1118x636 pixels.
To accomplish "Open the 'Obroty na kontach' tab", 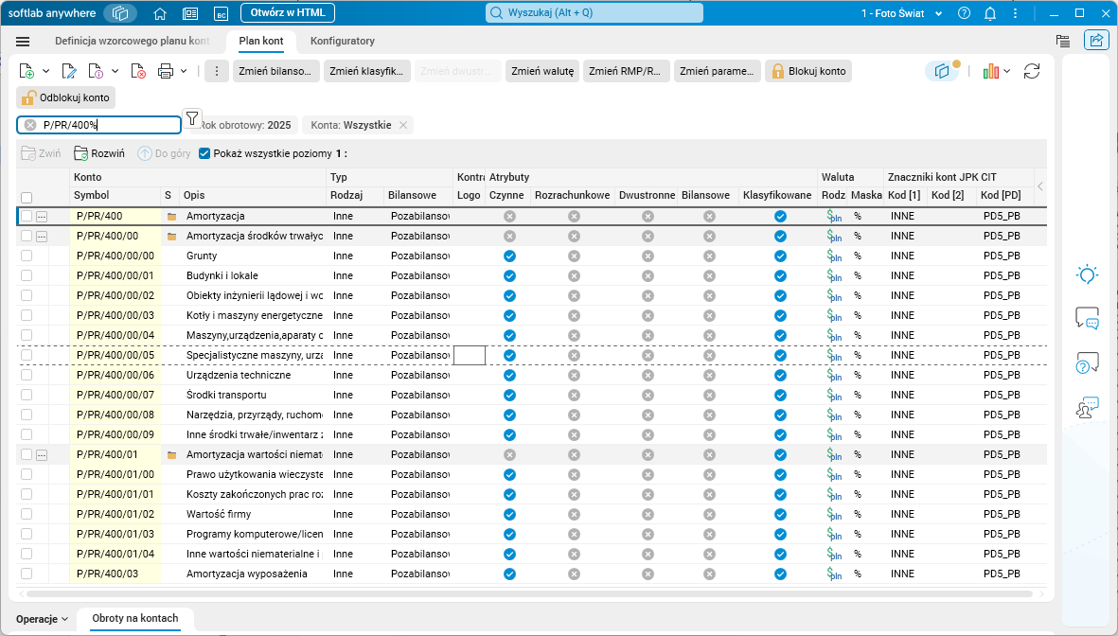I will coord(135,619).
